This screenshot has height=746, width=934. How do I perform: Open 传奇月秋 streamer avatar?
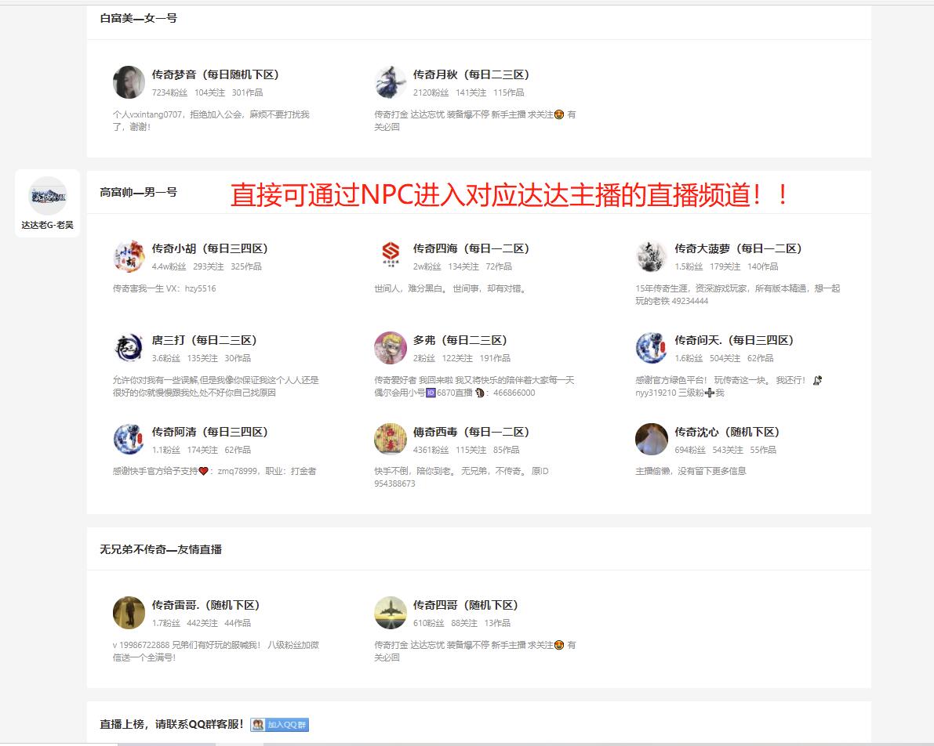[391, 82]
